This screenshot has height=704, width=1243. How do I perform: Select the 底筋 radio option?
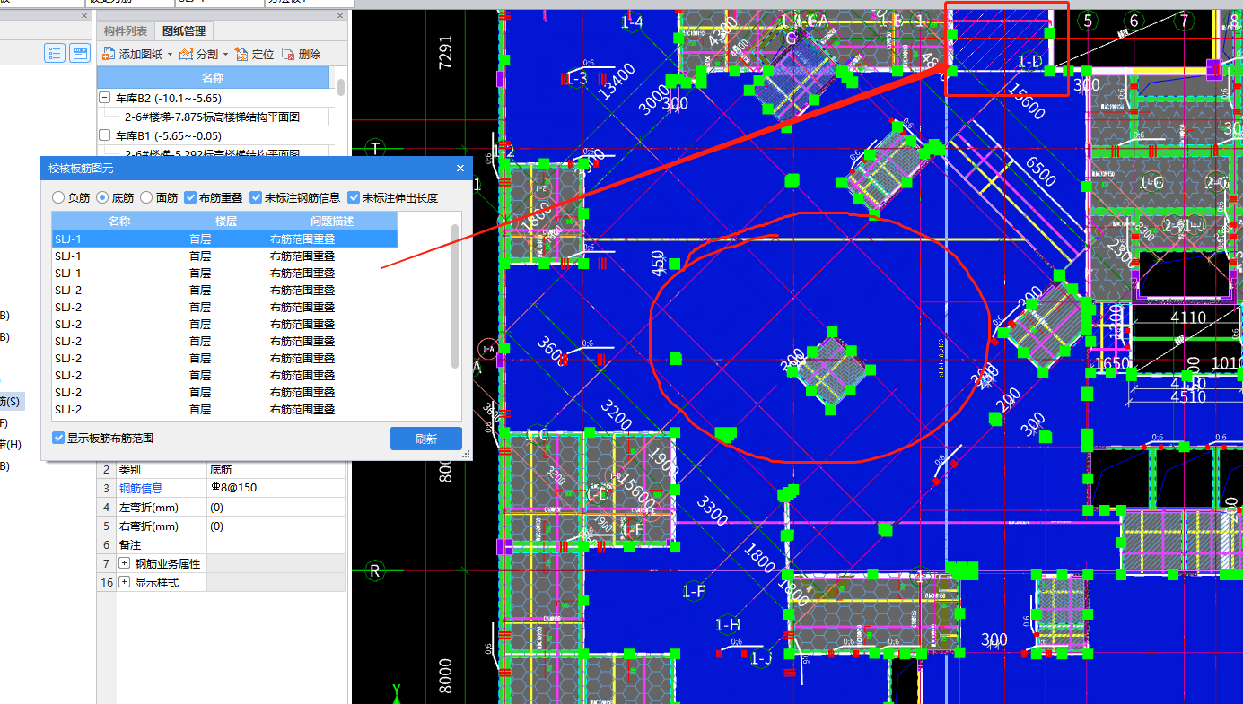(102, 197)
